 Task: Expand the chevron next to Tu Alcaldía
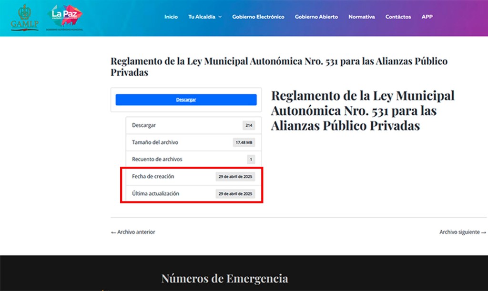[x=220, y=17]
